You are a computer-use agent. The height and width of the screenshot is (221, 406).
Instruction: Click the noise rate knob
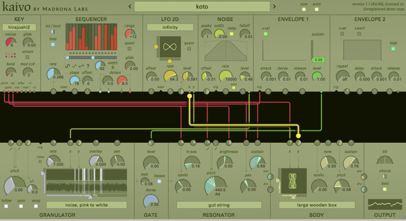tap(226, 77)
